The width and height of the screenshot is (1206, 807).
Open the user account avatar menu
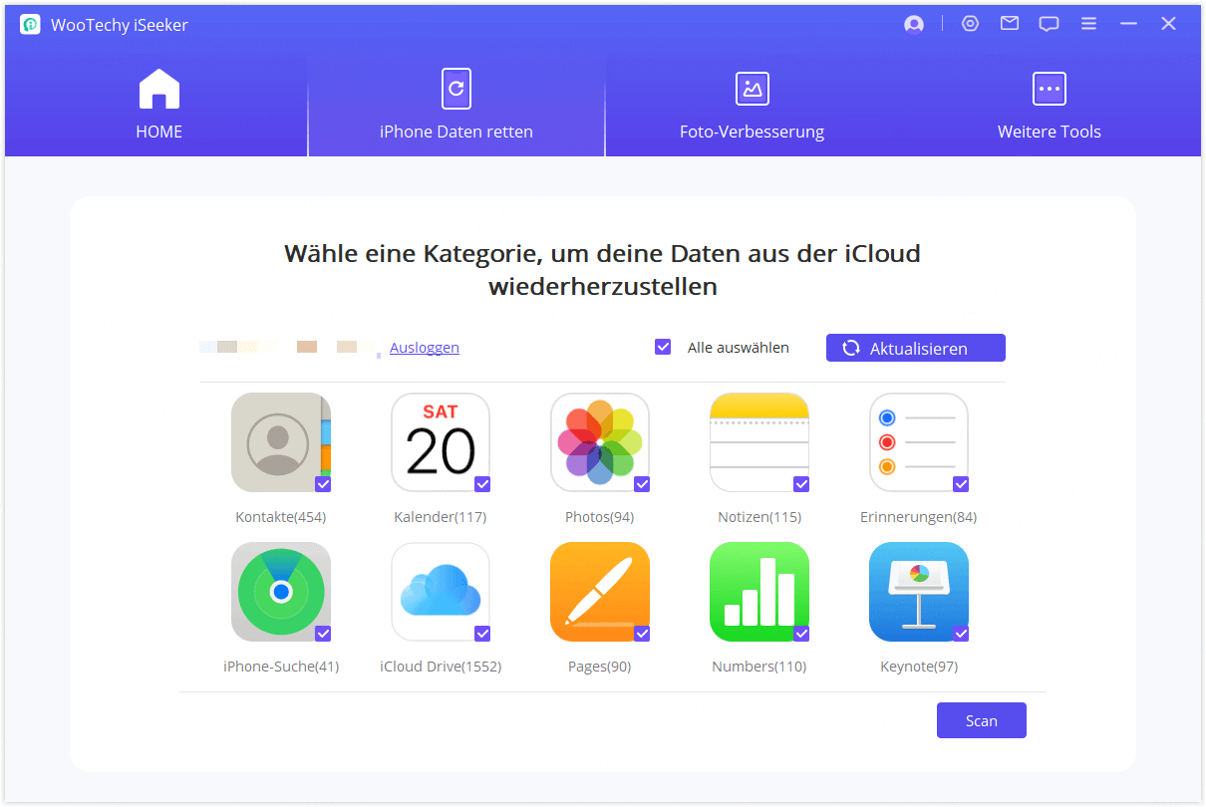point(913,23)
